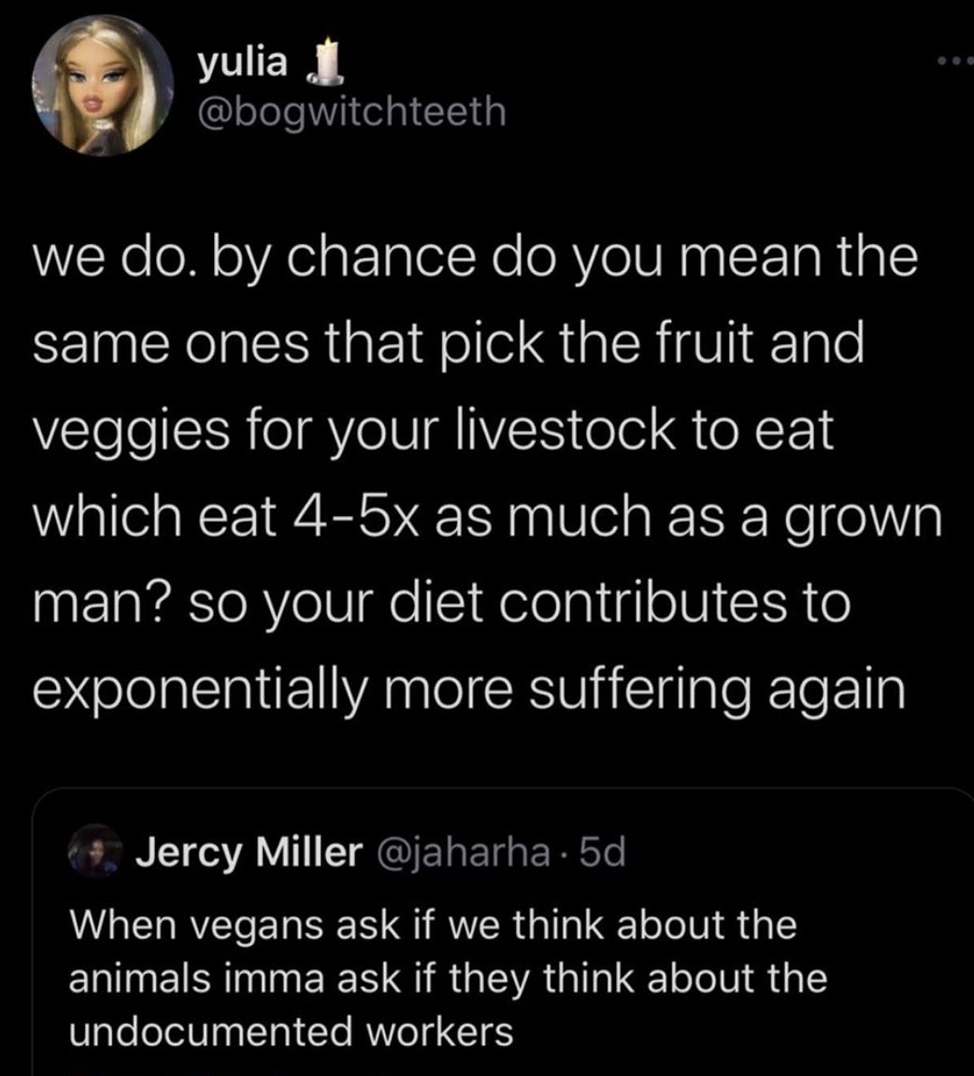Image resolution: width=974 pixels, height=1076 pixels.
Task: Click "undocumented workers" in the quoted tweet
Action: coord(292,1032)
